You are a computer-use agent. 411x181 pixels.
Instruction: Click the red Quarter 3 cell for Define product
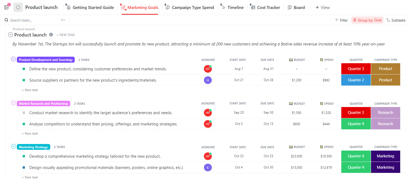pos(356,69)
